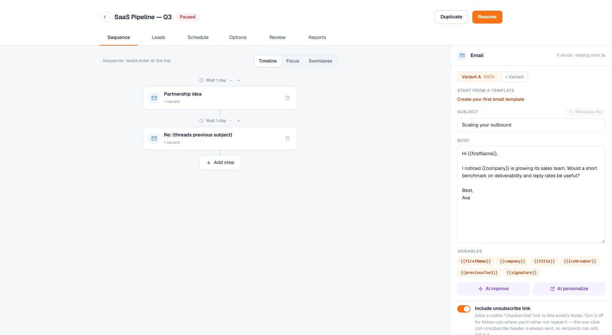Switch to Swimlanes view
The height and width of the screenshot is (335, 612).
point(321,61)
